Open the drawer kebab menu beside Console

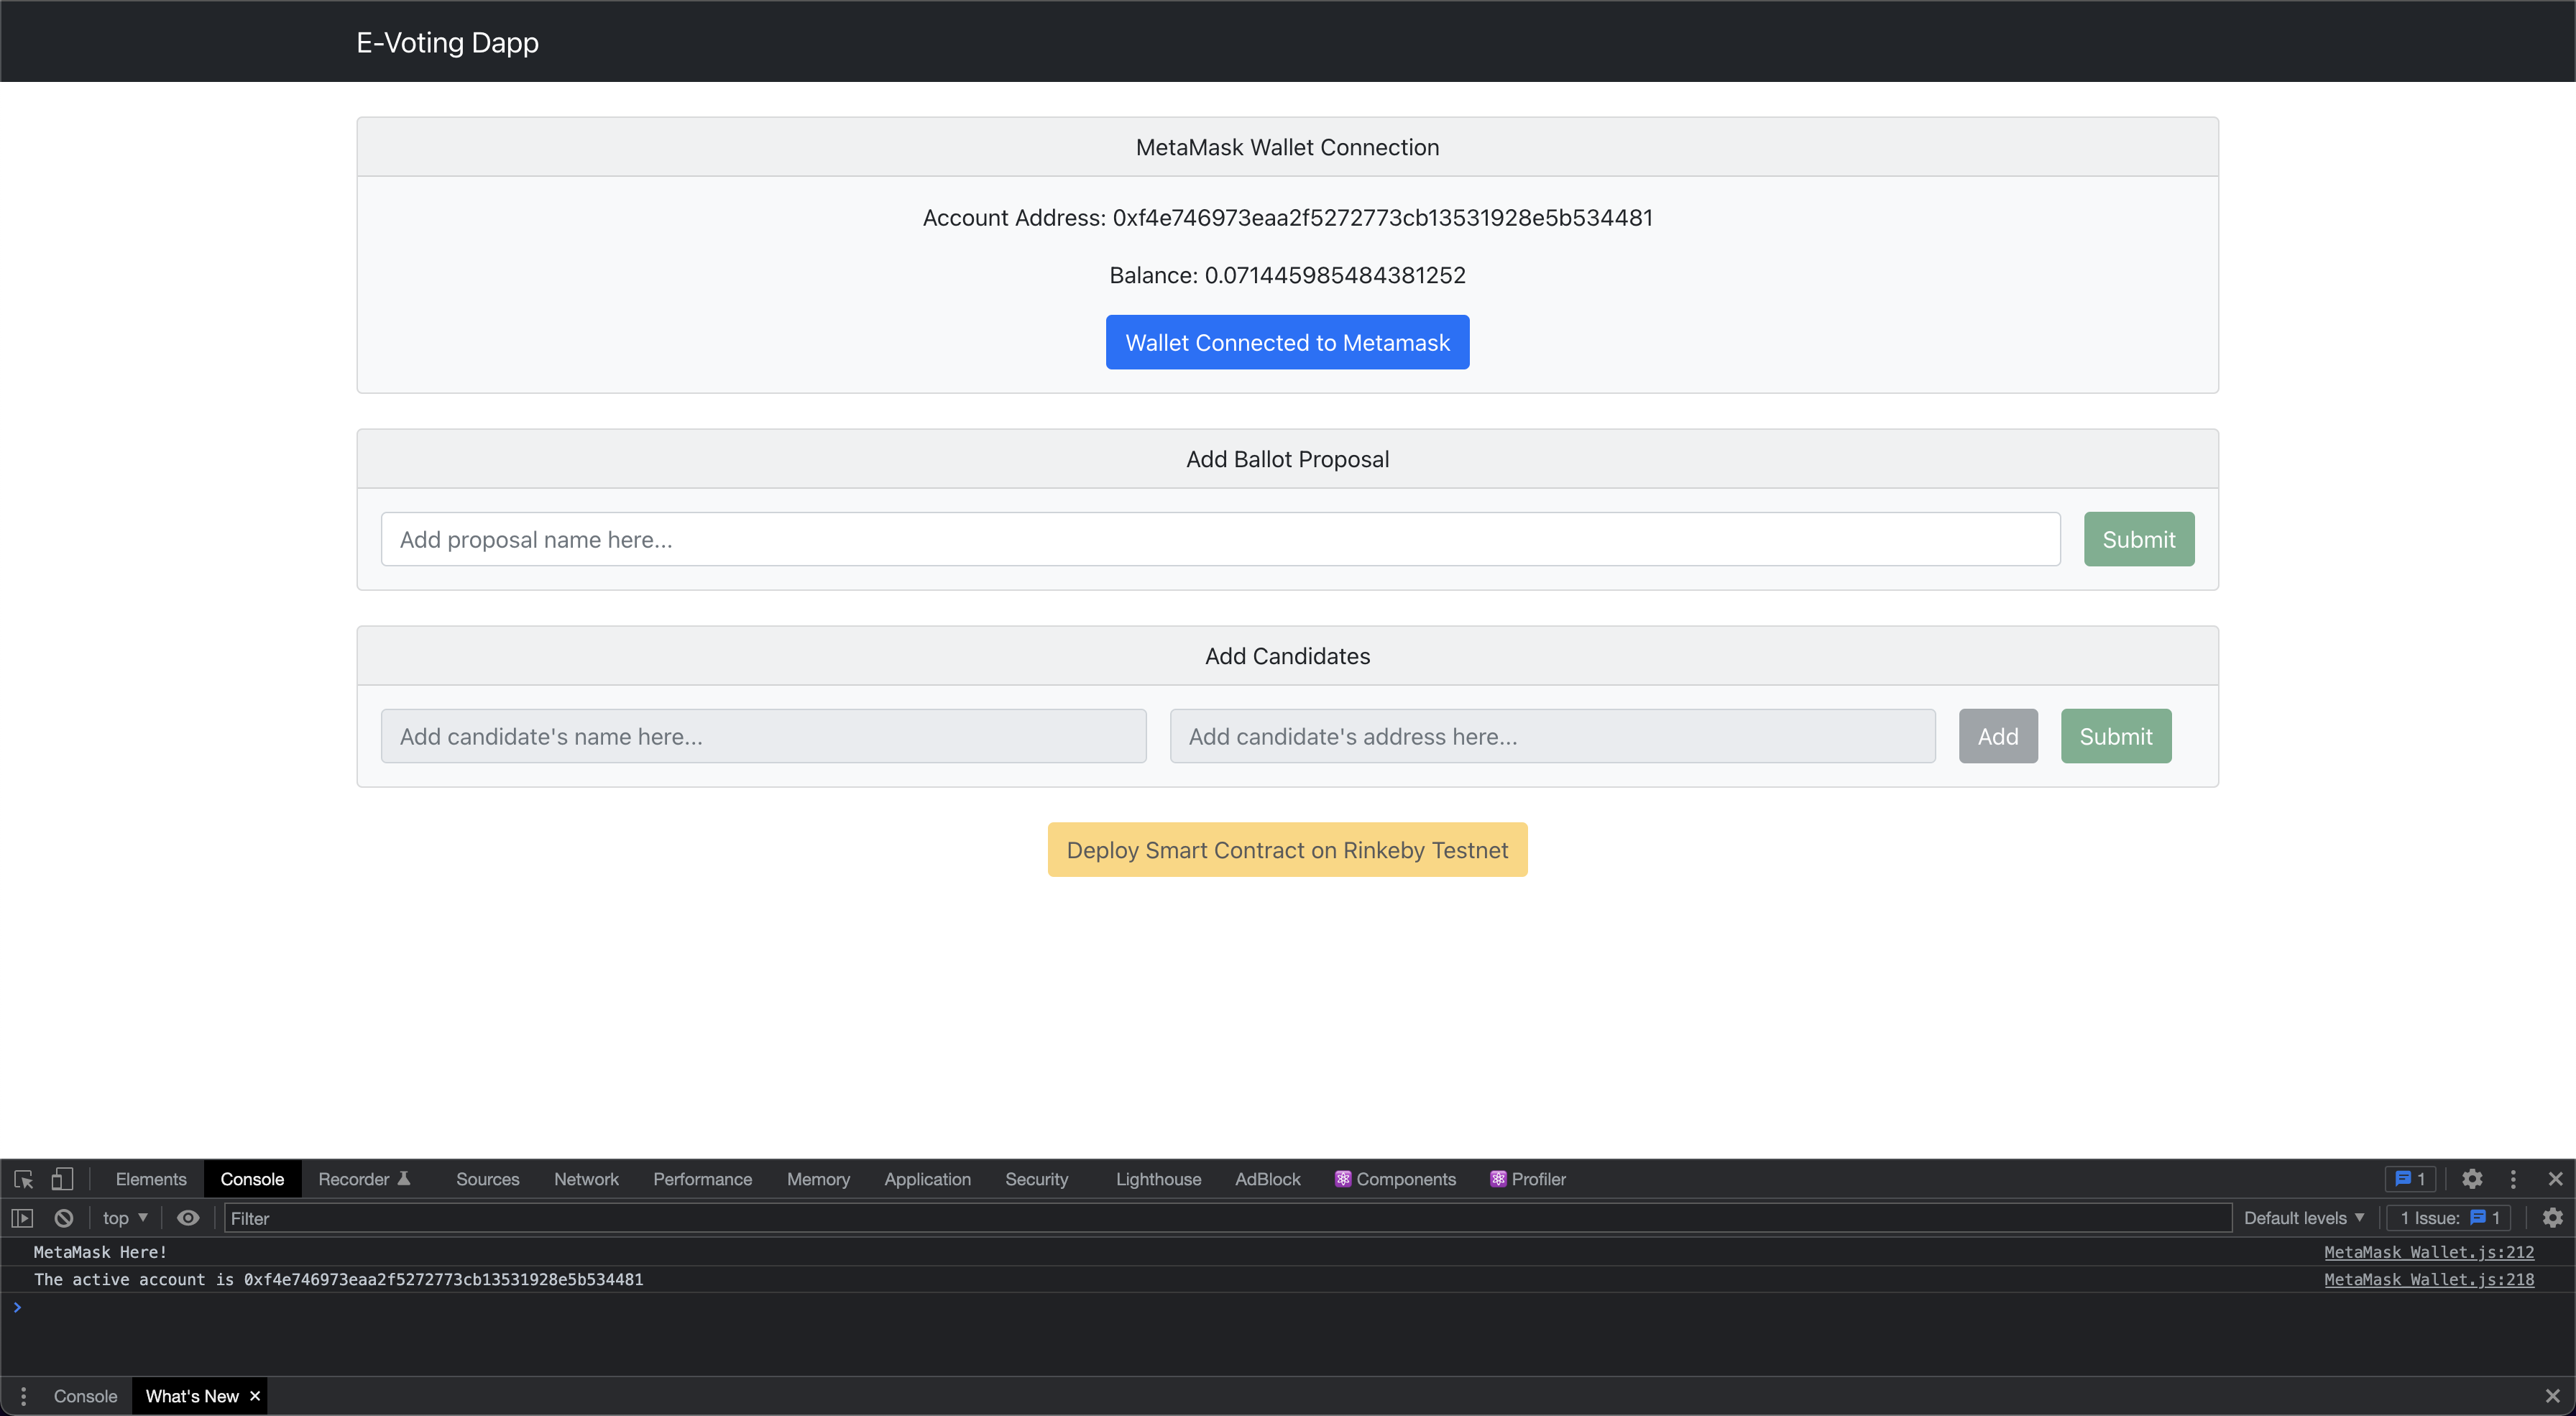click(22, 1395)
